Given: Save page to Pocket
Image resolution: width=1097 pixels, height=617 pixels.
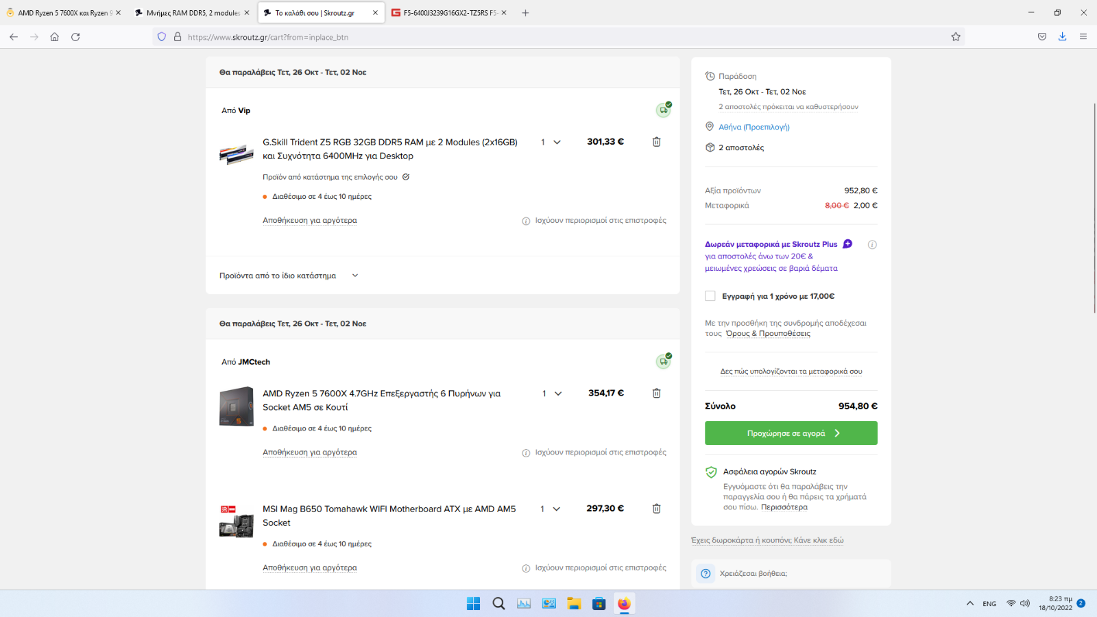Looking at the screenshot, I should point(1042,37).
